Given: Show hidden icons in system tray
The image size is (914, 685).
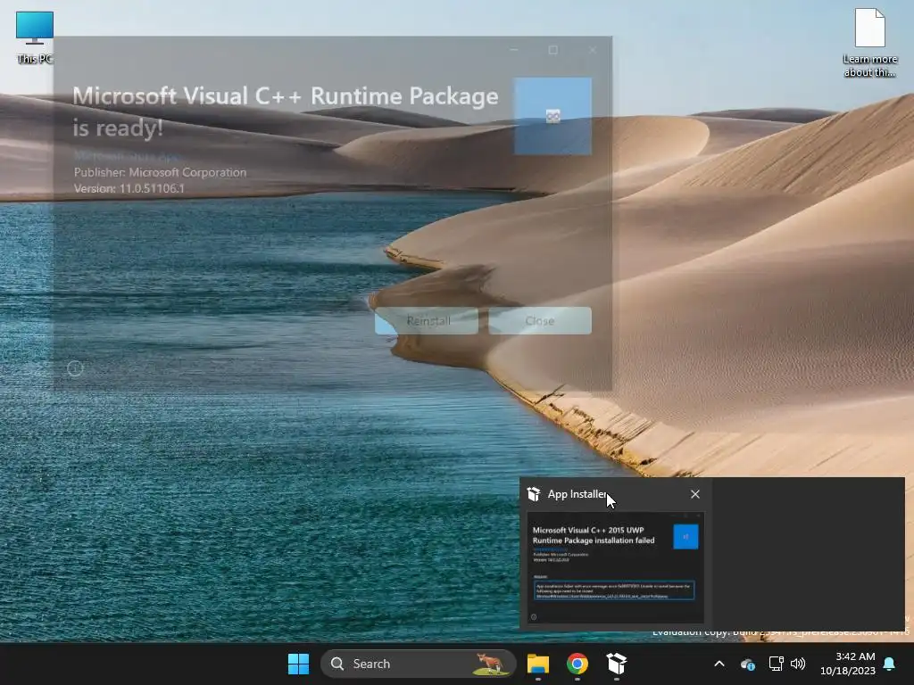Looking at the screenshot, I should pyautogui.click(x=719, y=664).
